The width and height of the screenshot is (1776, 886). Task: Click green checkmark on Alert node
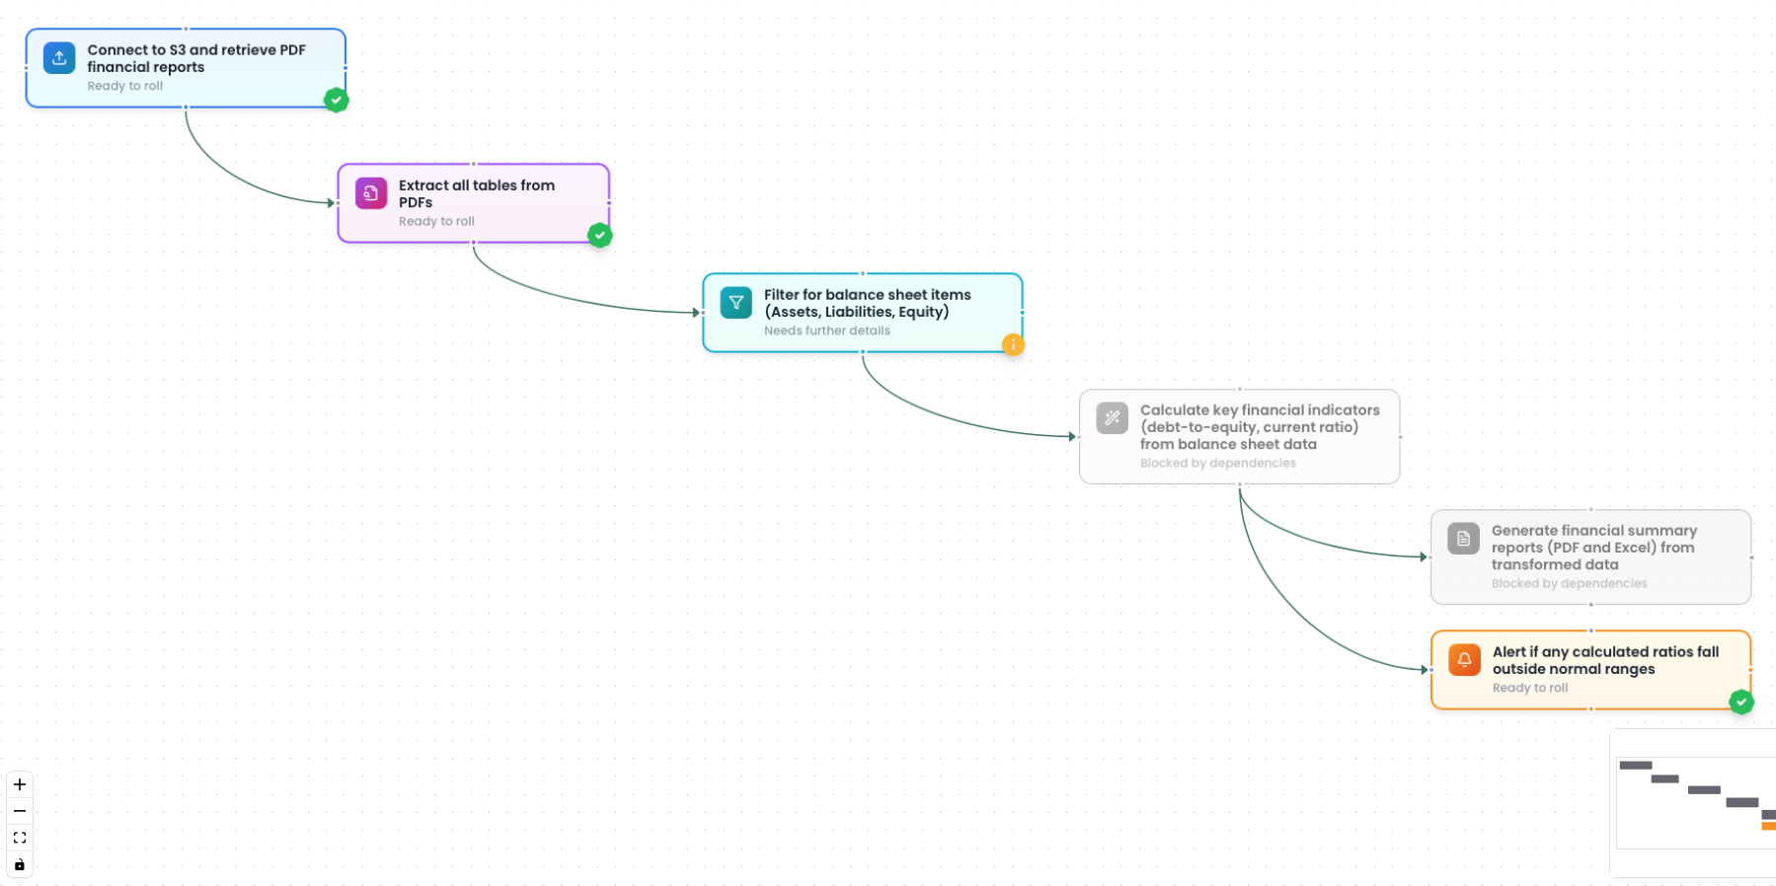tap(1740, 701)
